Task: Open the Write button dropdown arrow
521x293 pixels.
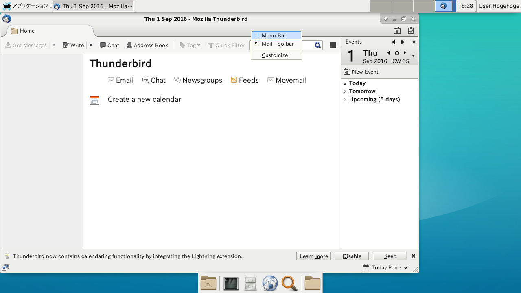Action: point(91,45)
